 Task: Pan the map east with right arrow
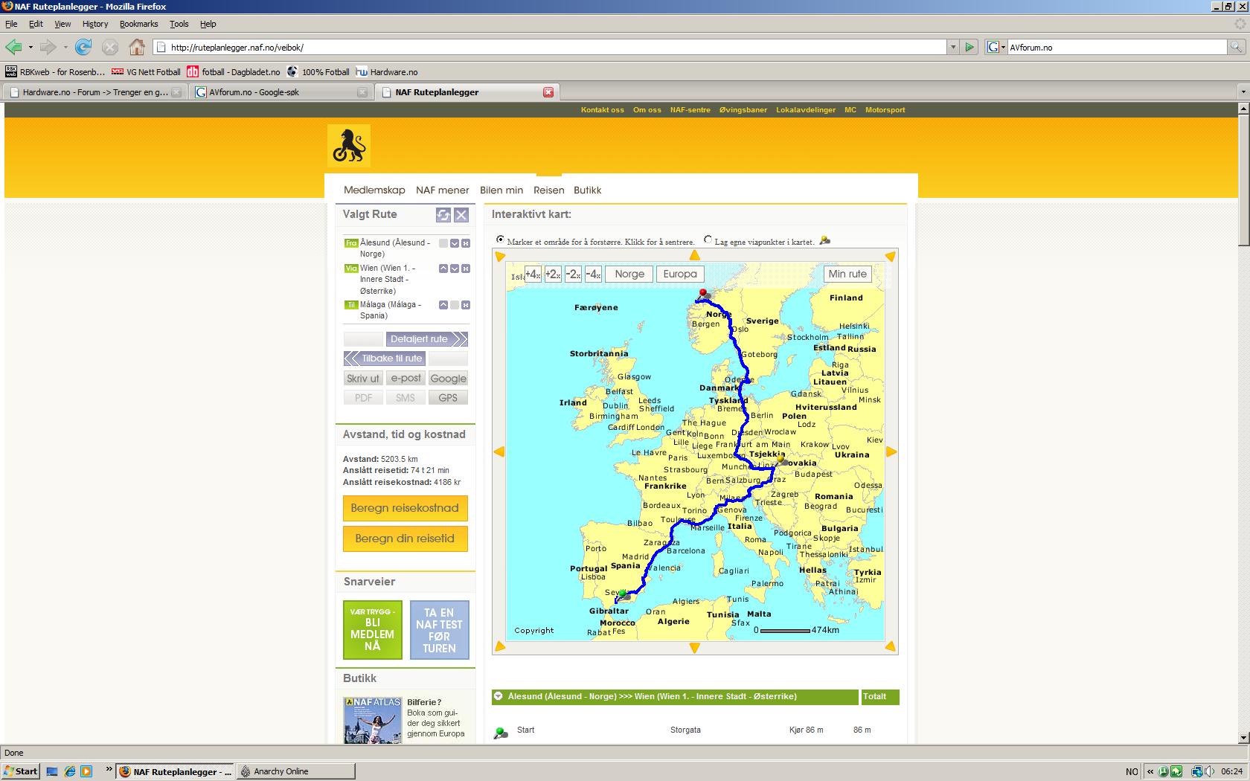pos(891,451)
